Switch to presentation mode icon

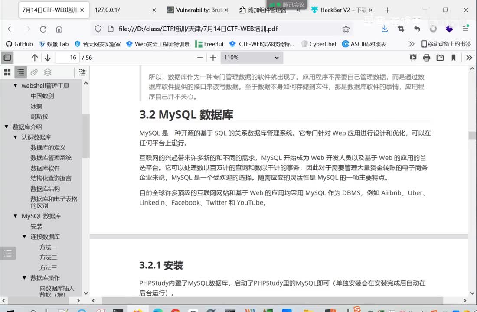[x=413, y=58]
